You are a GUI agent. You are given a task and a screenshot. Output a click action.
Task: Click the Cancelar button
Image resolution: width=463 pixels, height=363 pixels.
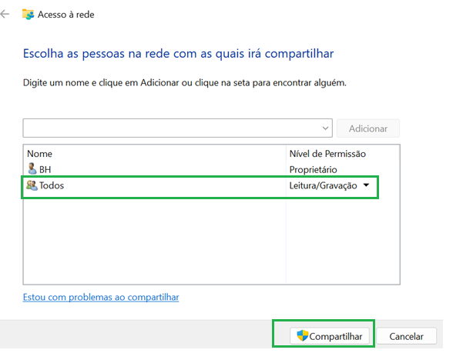(x=406, y=336)
